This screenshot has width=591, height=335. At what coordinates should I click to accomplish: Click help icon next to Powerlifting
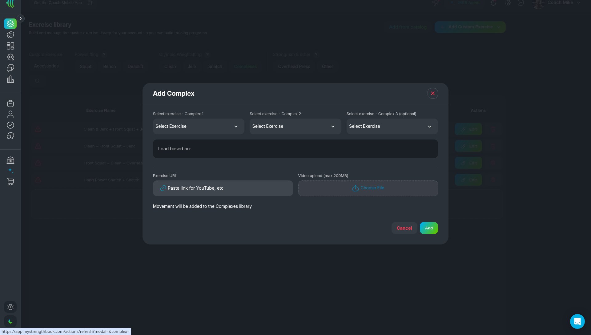coord(104,54)
